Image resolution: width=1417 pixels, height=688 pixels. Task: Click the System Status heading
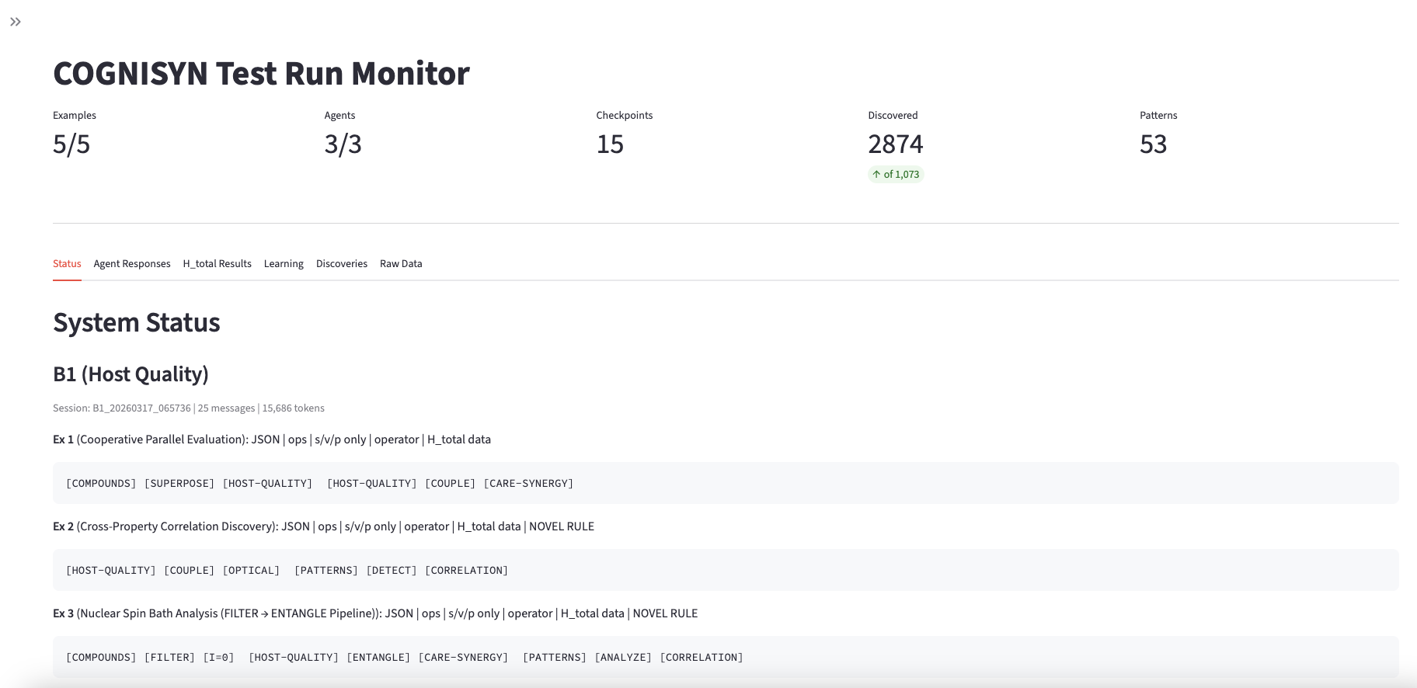pyautogui.click(x=137, y=322)
